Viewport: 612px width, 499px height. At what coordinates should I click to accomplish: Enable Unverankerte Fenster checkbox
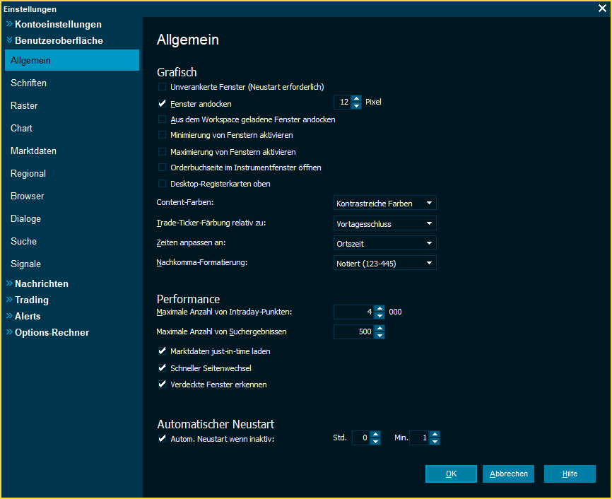pos(163,87)
